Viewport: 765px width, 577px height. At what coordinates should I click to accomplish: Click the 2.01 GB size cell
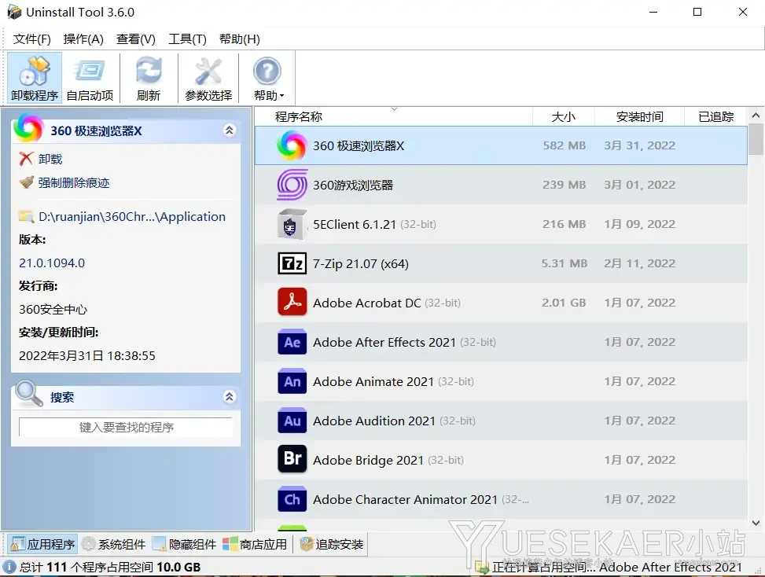pyautogui.click(x=564, y=303)
